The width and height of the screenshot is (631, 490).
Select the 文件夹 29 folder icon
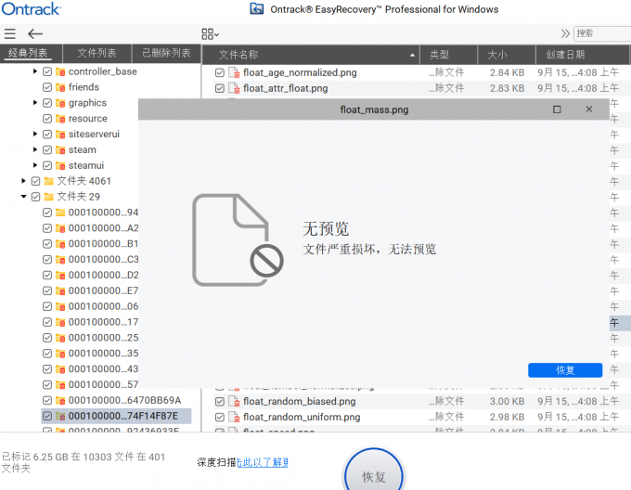[48, 197]
